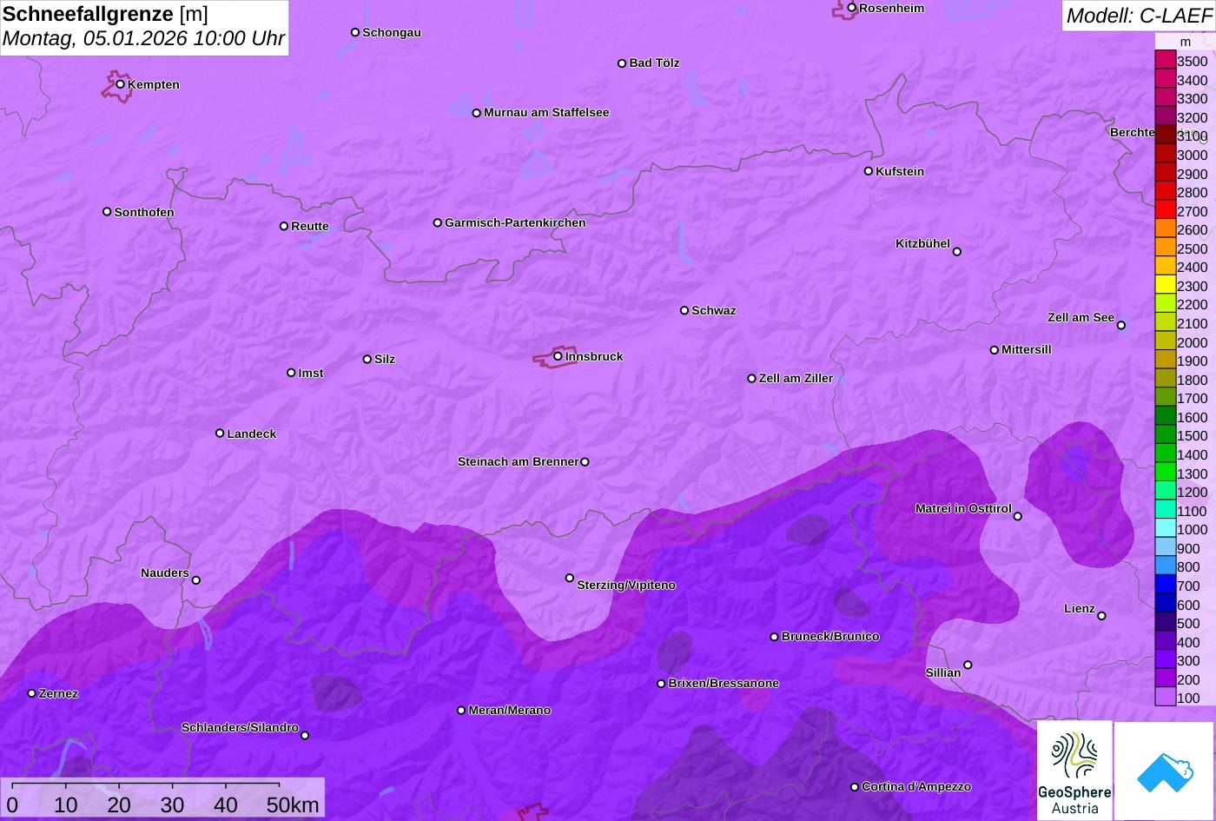Click the Bruneck/Brunico label
Viewport: 1216px width, 821px height.
(830, 636)
